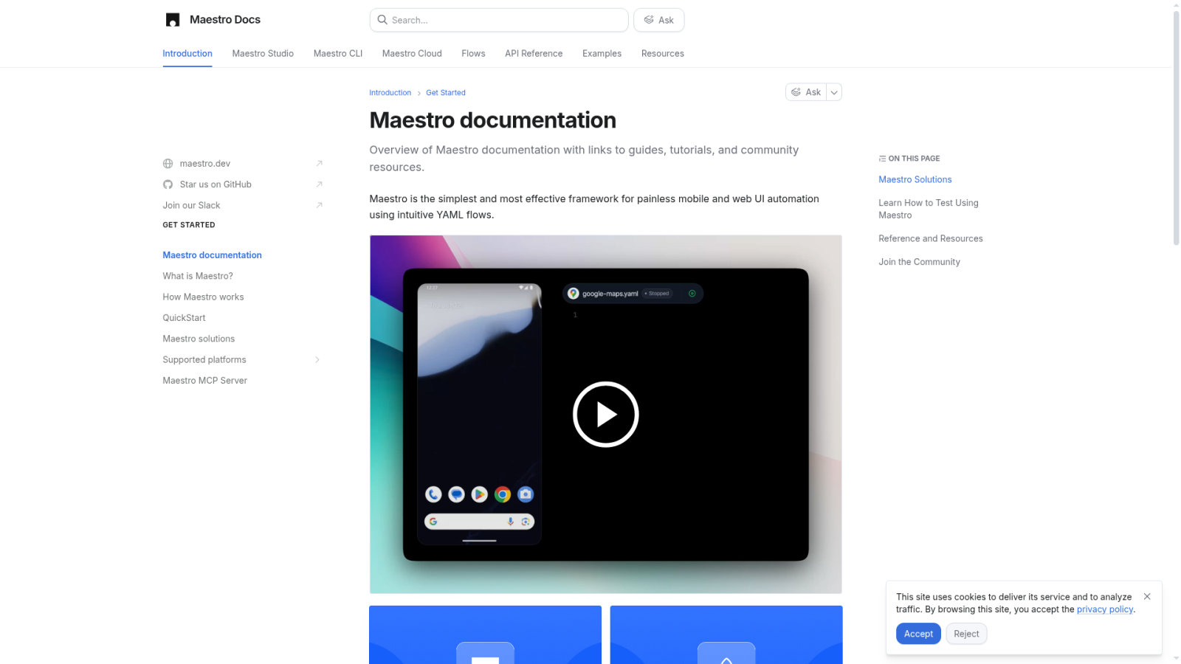Jump to Reference and Resources section
This screenshot has height=664, width=1181.
click(930, 238)
